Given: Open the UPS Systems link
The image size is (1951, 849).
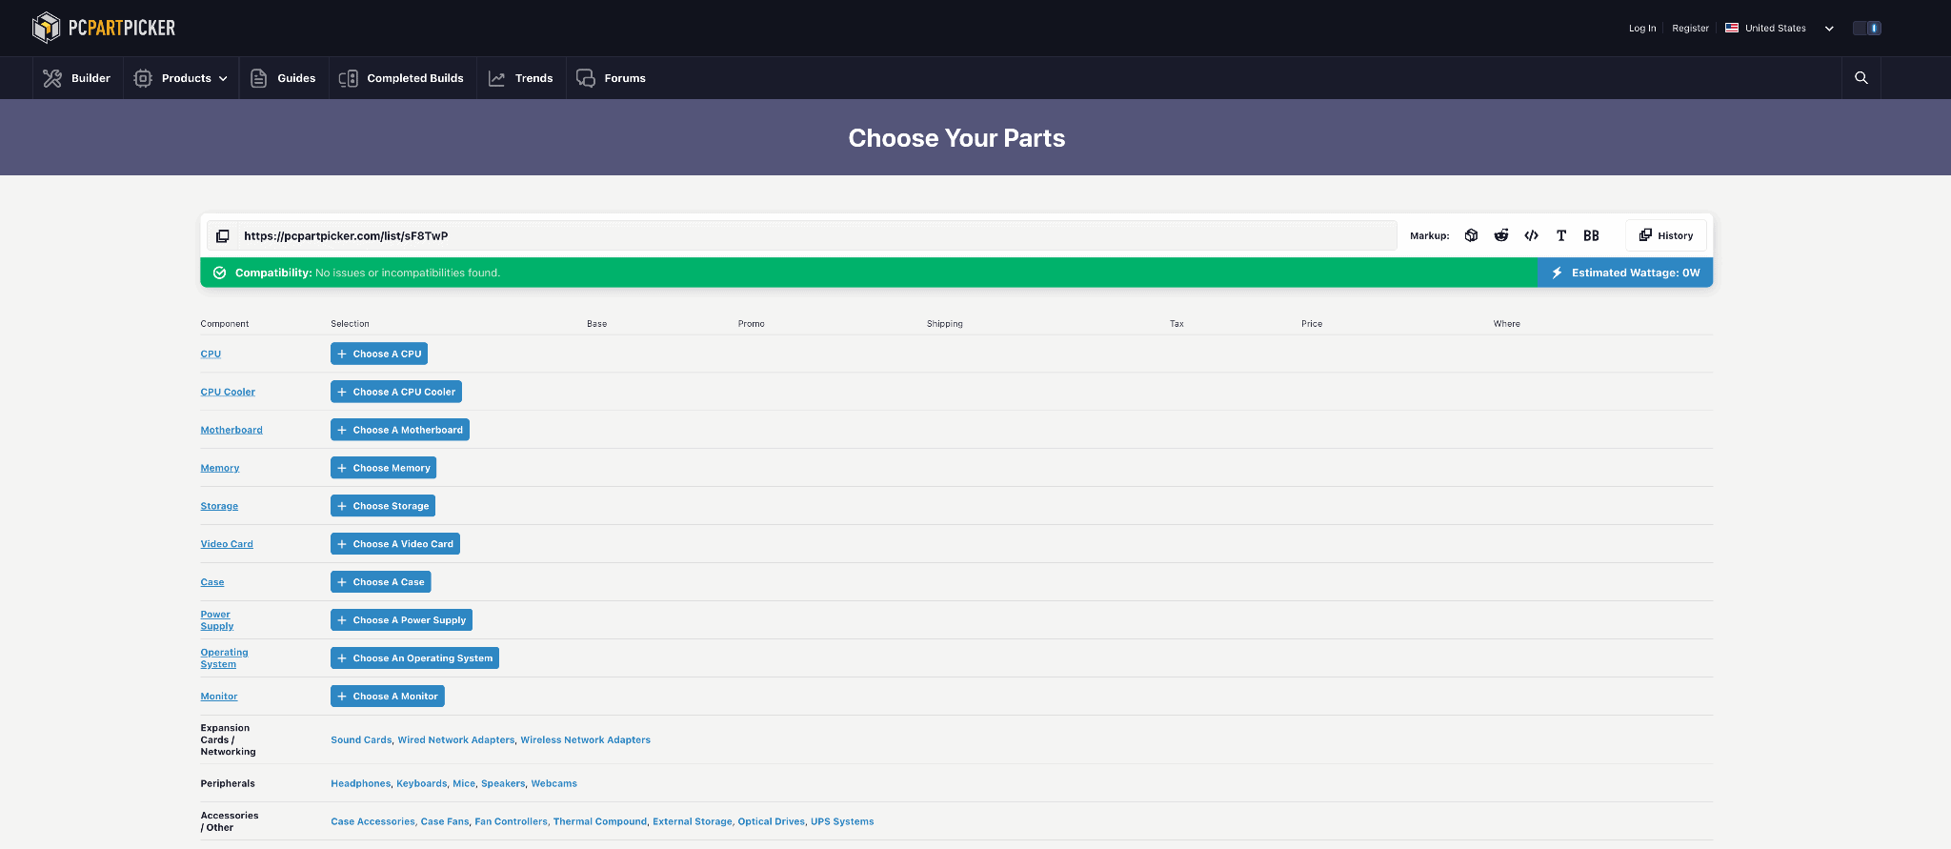Looking at the screenshot, I should click(842, 821).
